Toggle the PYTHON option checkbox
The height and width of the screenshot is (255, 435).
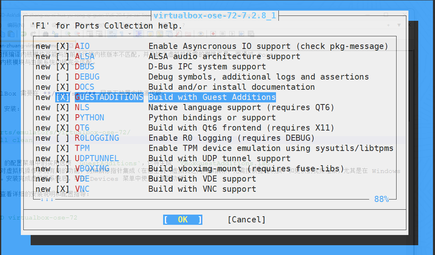(63, 118)
